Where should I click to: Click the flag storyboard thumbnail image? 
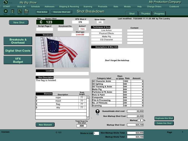[62, 52]
